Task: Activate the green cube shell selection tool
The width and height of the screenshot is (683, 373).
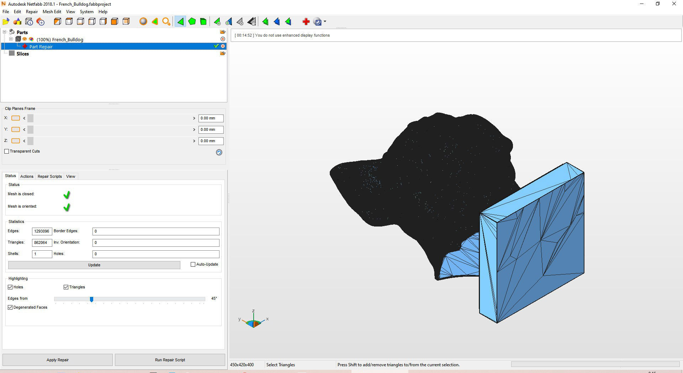Action: click(203, 22)
